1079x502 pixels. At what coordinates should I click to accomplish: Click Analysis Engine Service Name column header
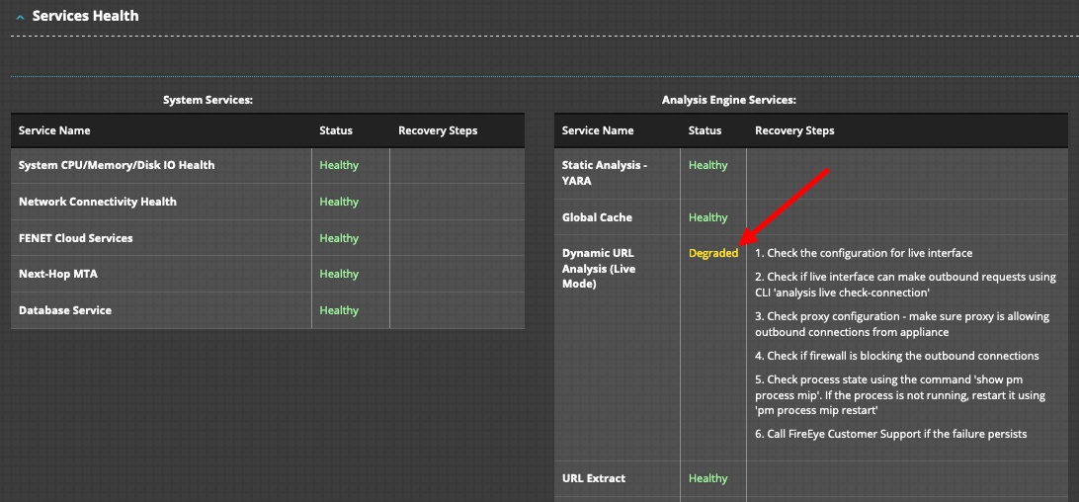coord(598,130)
